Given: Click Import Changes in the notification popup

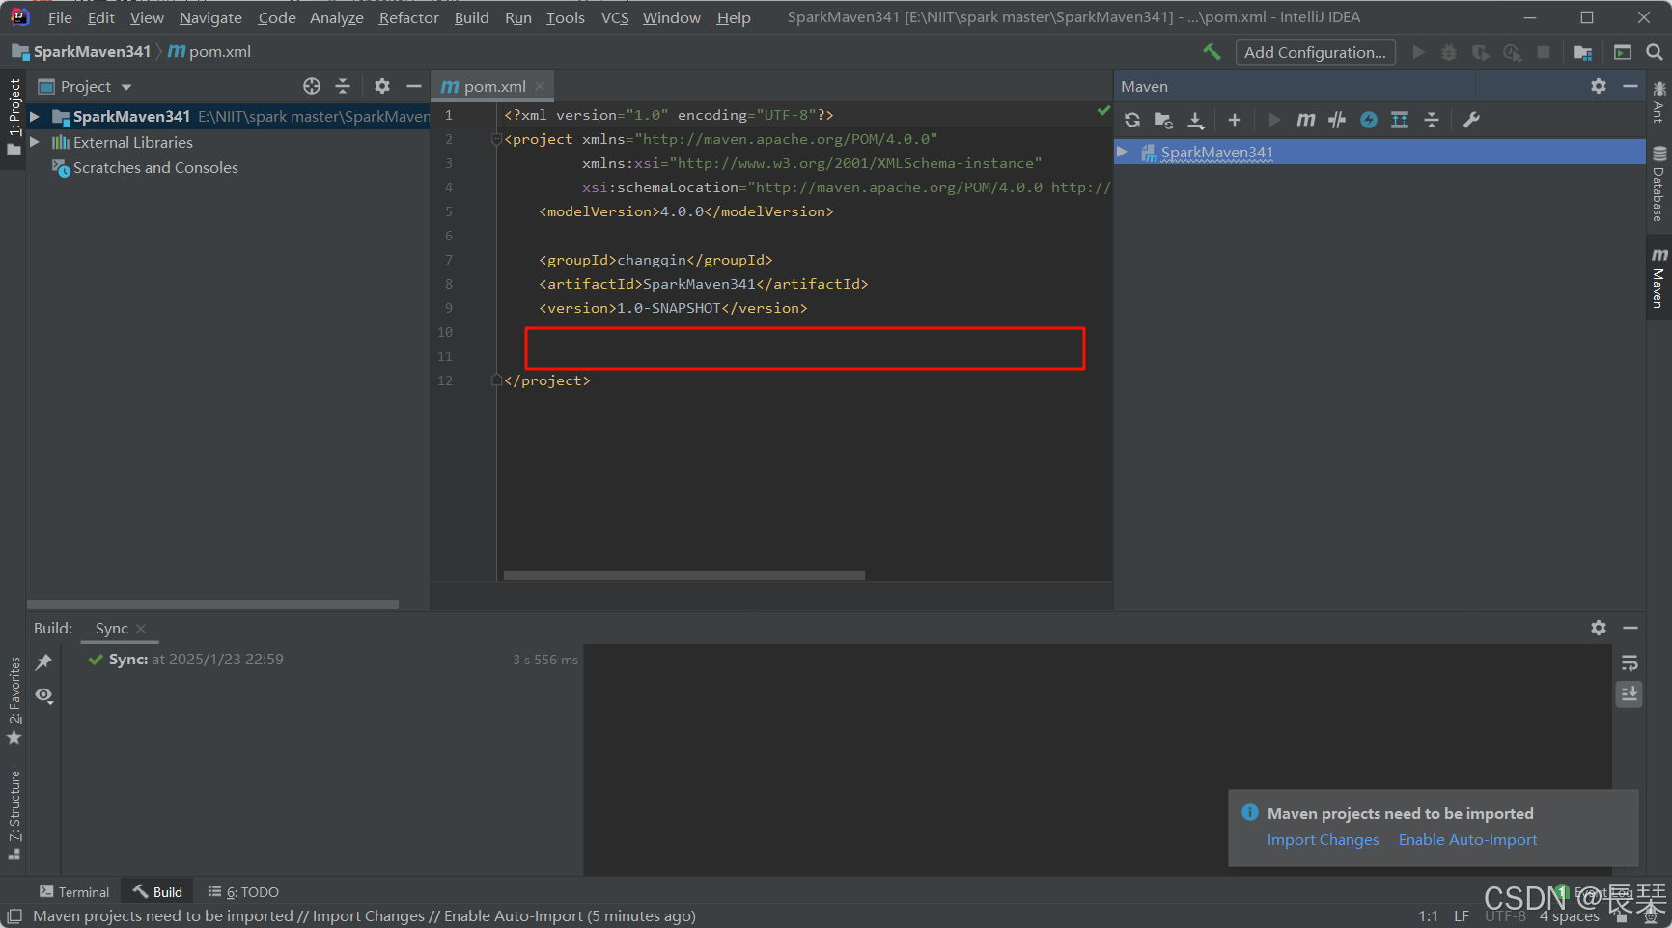Looking at the screenshot, I should coord(1323,839).
